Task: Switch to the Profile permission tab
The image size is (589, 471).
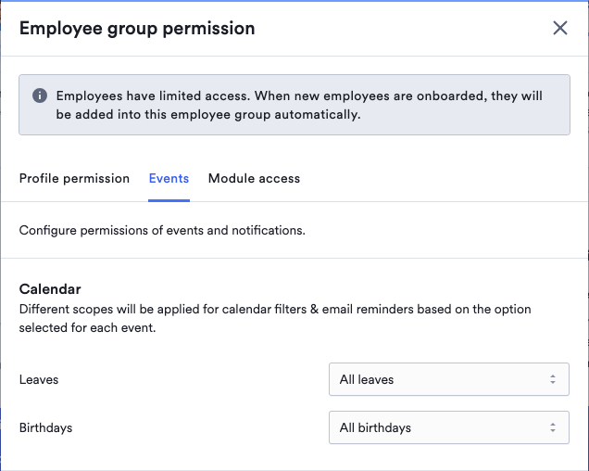Action: tap(74, 178)
